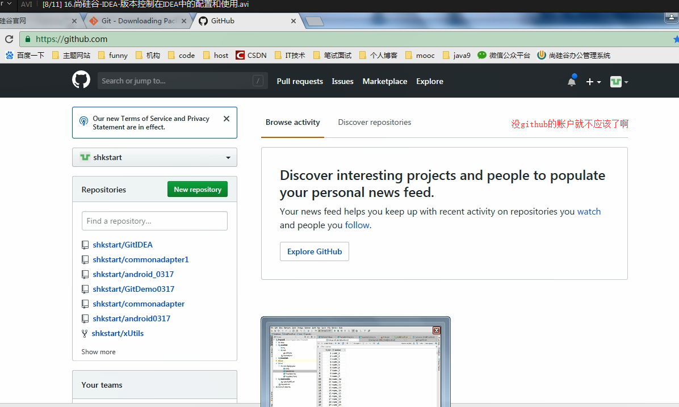Expand the shkstart account switcher dropdown
679x407 pixels.
(154, 157)
